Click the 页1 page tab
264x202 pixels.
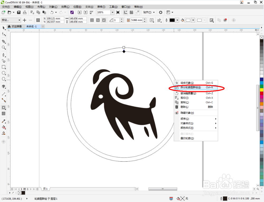click(45, 189)
